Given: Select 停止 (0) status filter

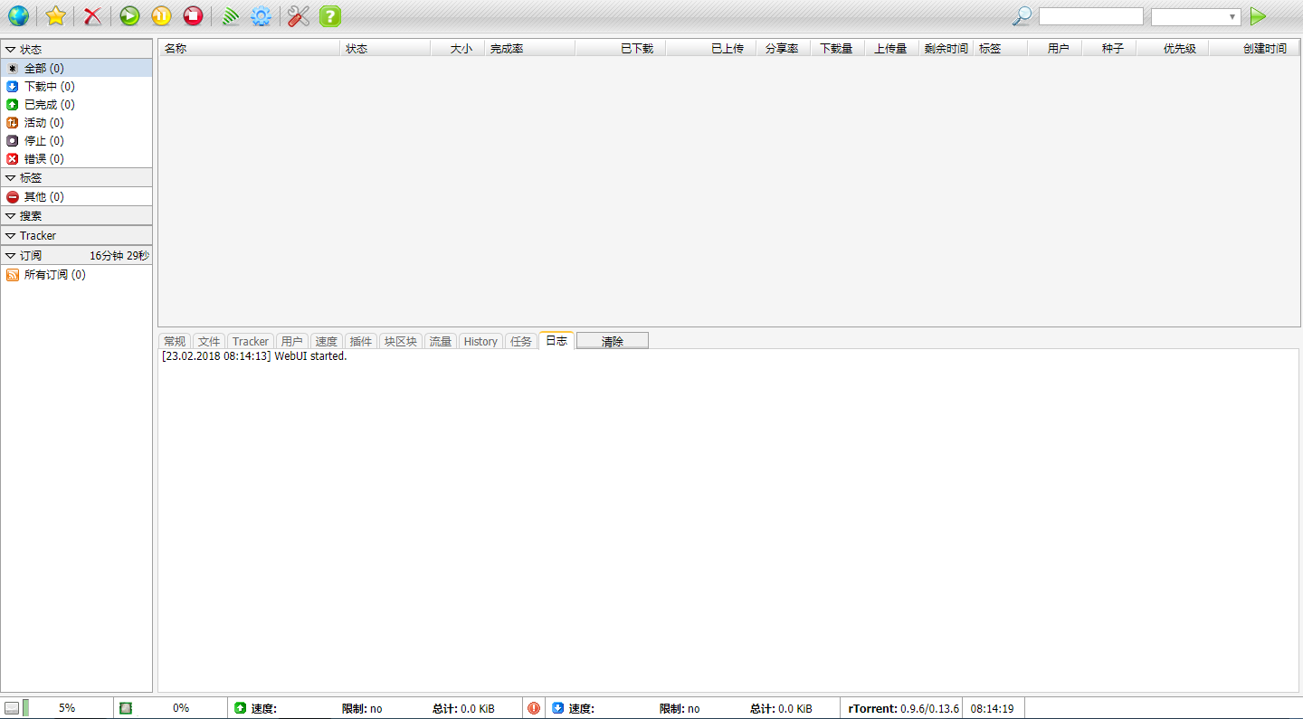Looking at the screenshot, I should (x=76, y=141).
